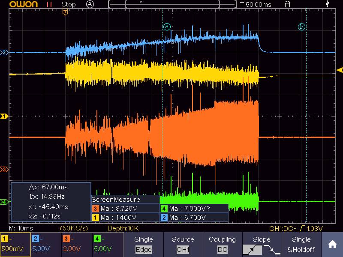
Task: Click the waveform memory position bar
Action: click(x=172, y=4)
